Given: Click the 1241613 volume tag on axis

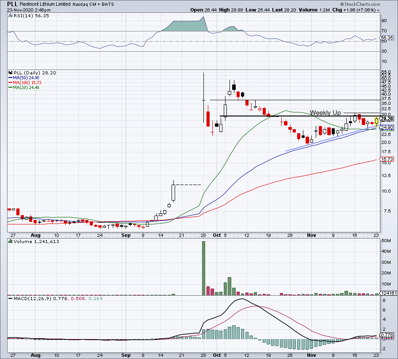Looking at the screenshot, I should 389,293.
